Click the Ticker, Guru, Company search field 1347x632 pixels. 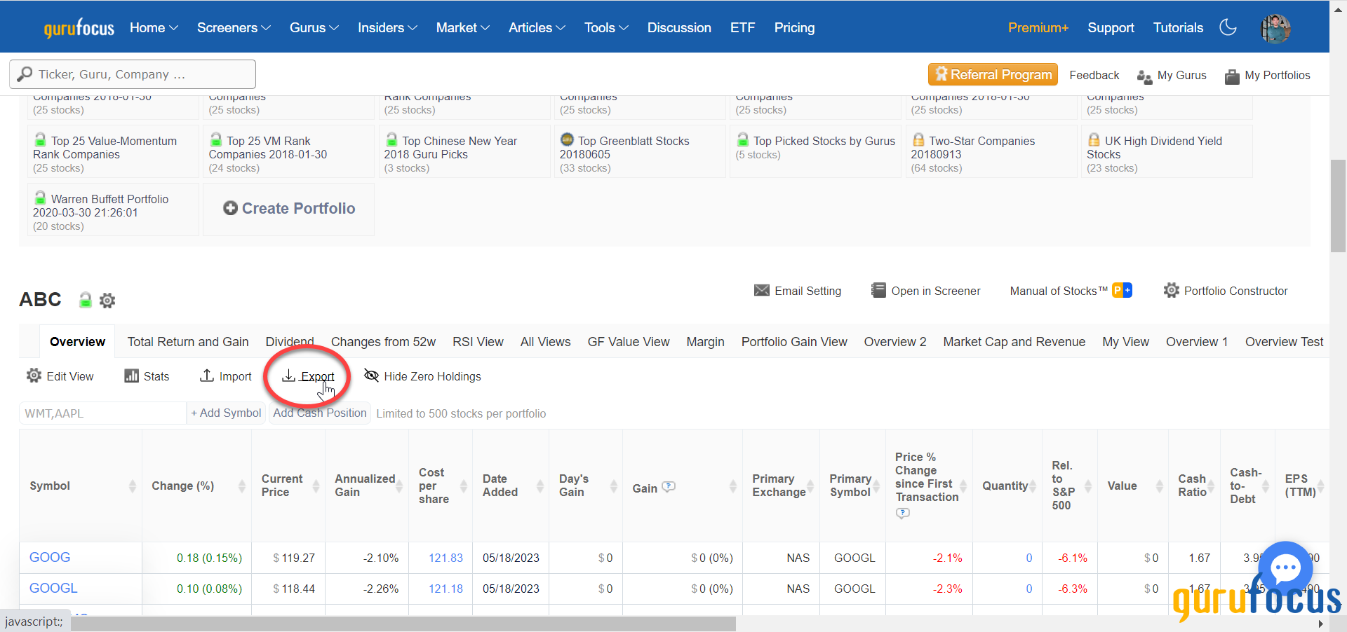coord(132,74)
